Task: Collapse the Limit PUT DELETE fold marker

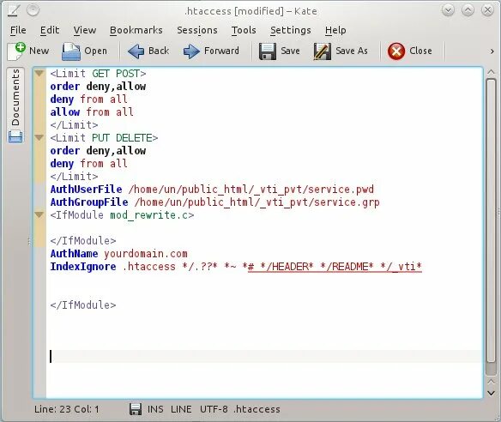Action: click(39, 138)
